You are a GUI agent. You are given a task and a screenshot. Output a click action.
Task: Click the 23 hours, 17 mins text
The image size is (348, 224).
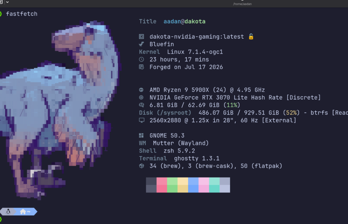179,60
